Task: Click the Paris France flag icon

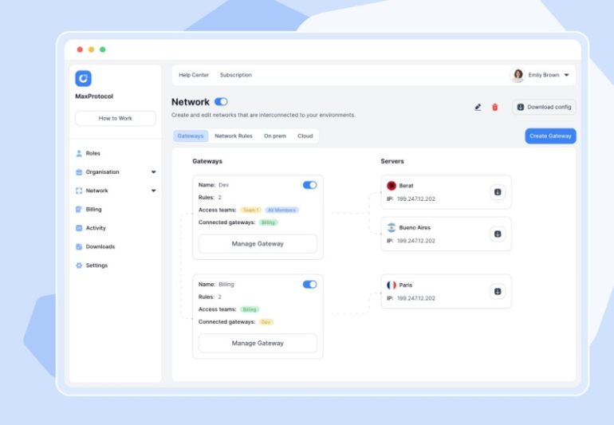Action: click(392, 285)
